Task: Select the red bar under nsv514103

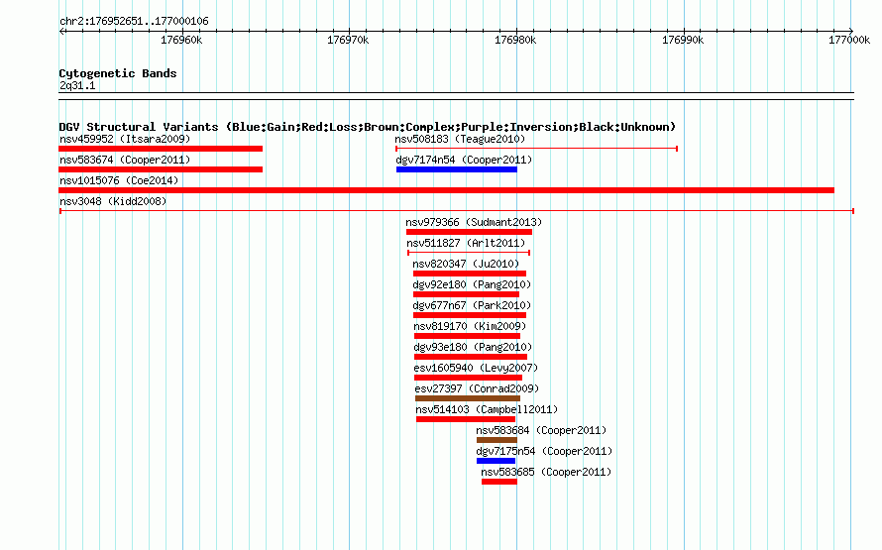Action: click(466, 419)
